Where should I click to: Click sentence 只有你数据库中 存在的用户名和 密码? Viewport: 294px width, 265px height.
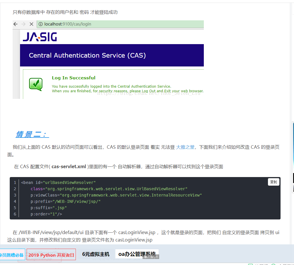[x=65, y=12]
